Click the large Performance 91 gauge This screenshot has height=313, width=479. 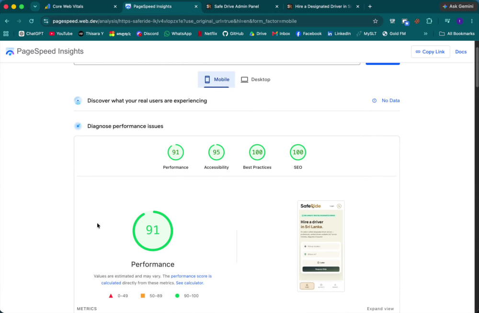click(153, 231)
